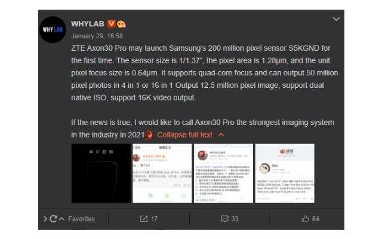The width and height of the screenshot is (382, 239).
Task: Expand the caret next to Favorites
Action: pyautogui.click(x=61, y=219)
